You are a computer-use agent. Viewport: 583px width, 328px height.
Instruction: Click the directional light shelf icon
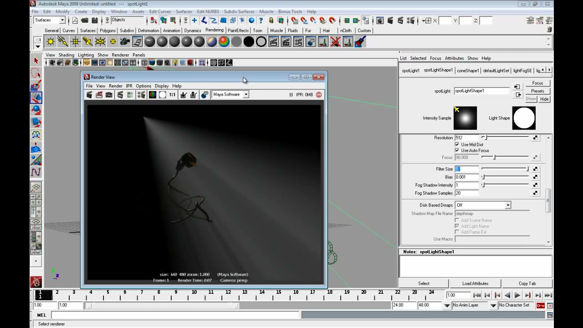[x=63, y=42]
